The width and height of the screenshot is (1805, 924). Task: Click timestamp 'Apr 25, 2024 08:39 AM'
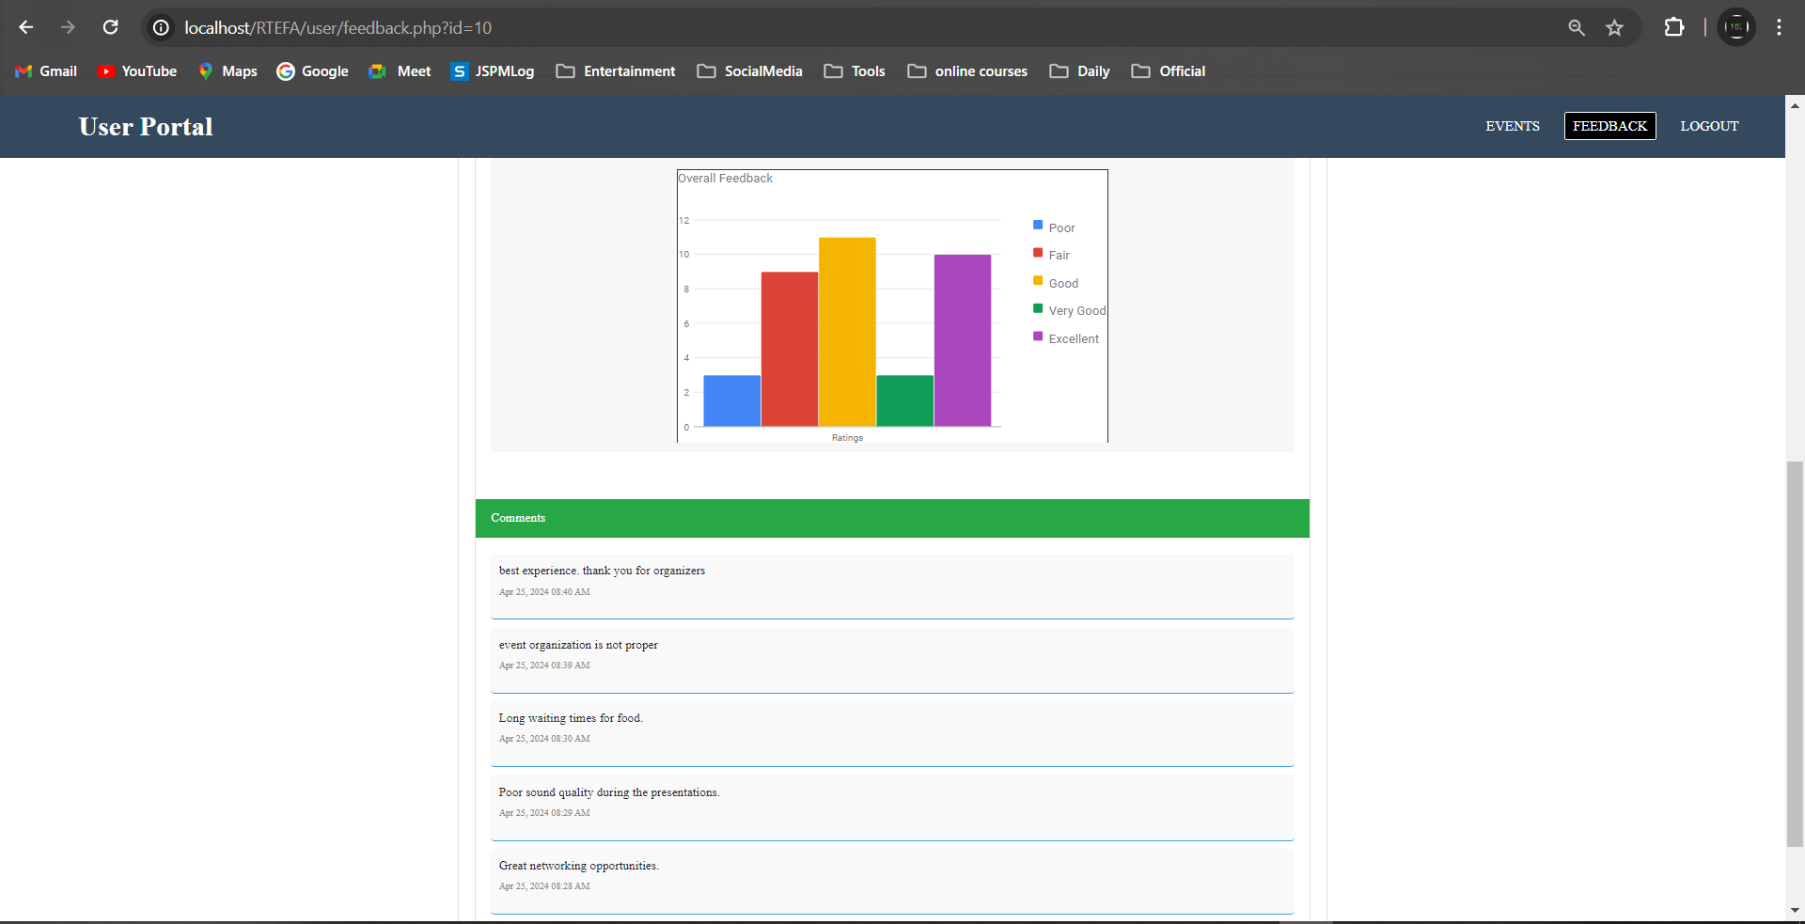(544, 666)
